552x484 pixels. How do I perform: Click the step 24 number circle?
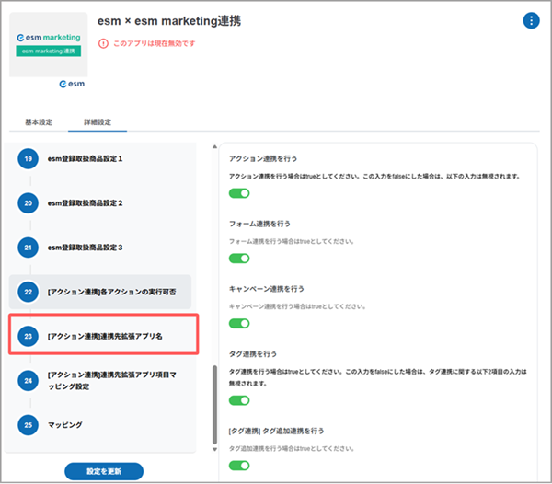click(x=29, y=381)
